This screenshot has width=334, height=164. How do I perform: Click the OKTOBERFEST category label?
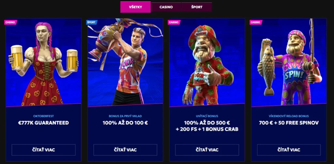point(43,116)
